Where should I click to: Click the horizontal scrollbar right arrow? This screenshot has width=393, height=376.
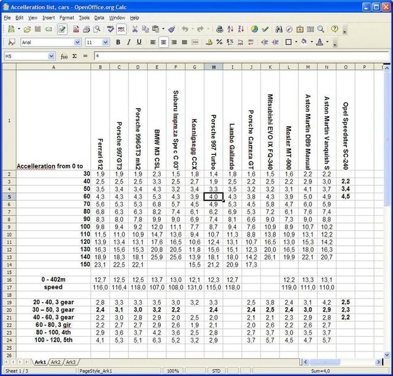[378, 362]
